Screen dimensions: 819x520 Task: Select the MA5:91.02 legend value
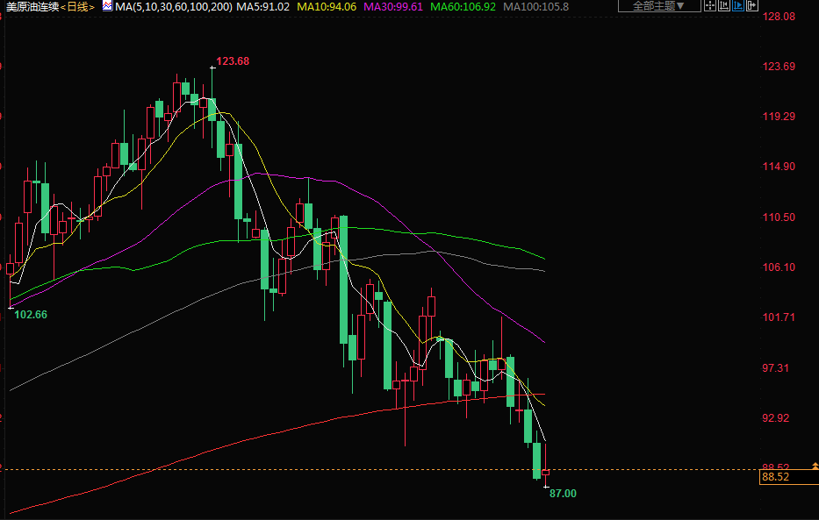(x=263, y=6)
